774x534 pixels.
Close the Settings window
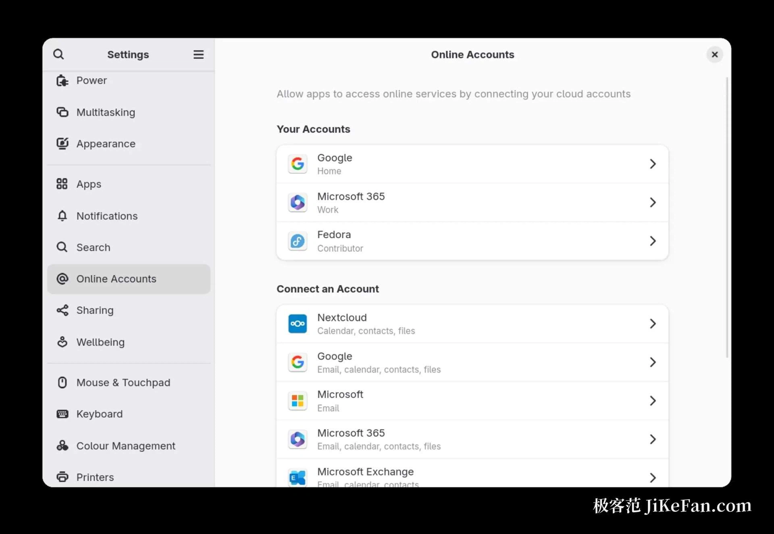tap(714, 54)
